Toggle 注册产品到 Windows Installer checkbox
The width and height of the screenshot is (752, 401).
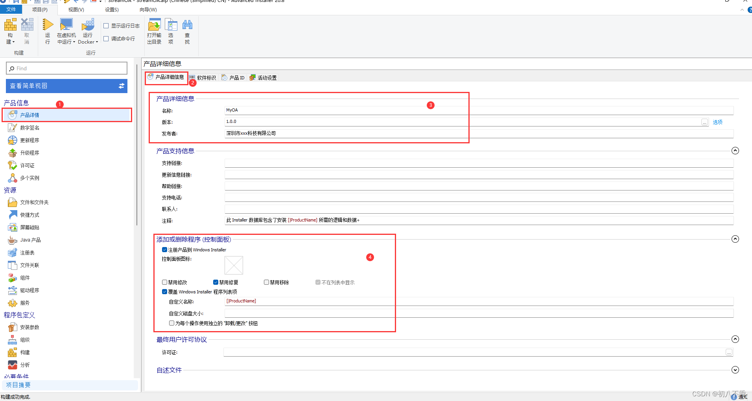pos(164,250)
